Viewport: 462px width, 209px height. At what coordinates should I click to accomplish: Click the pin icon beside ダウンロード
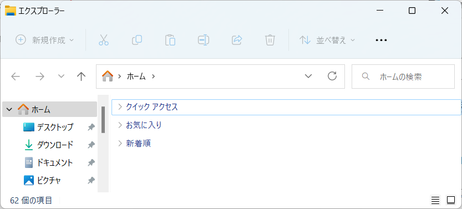92,145
